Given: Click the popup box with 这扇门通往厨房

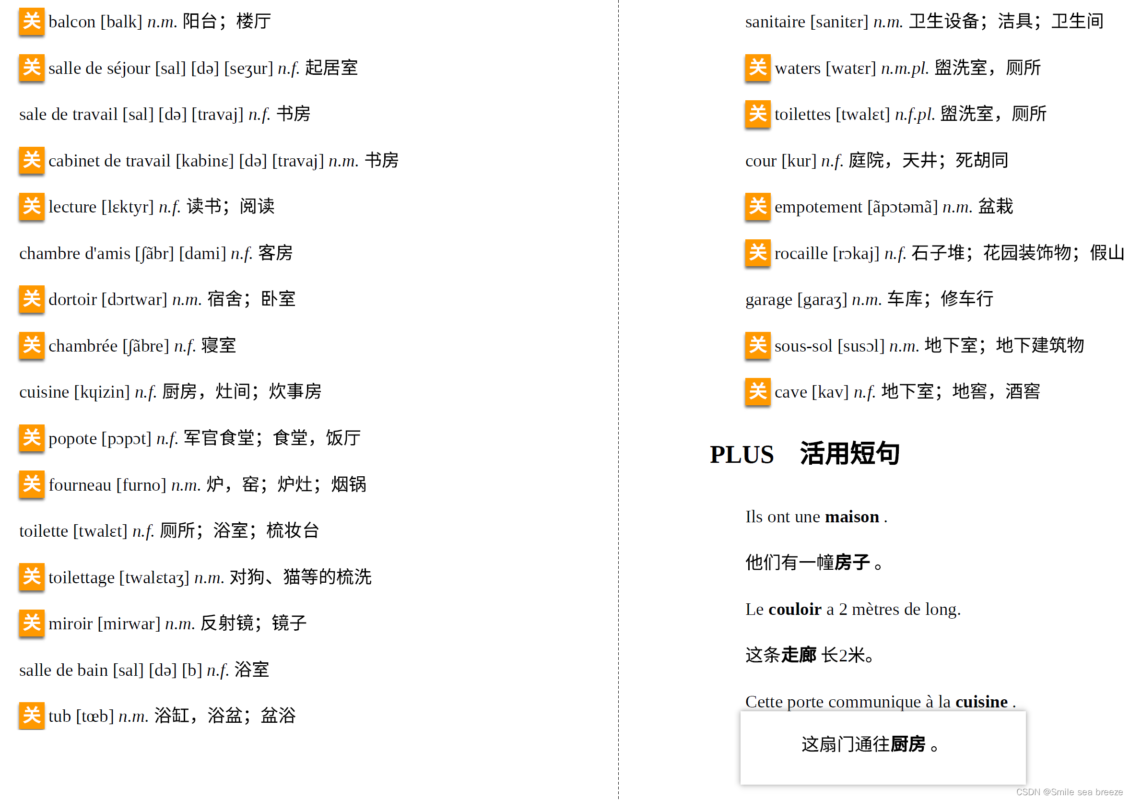Looking at the screenshot, I should (x=883, y=748).
